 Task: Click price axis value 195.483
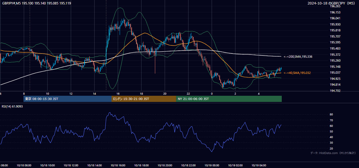[x=335, y=48]
